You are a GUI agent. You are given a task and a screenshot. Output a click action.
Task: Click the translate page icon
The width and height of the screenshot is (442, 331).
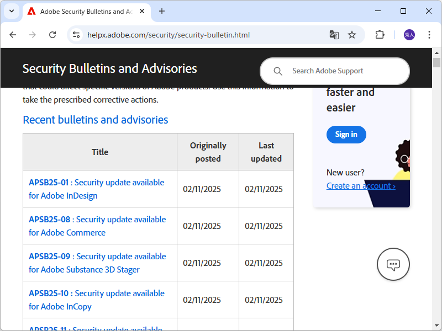click(334, 35)
